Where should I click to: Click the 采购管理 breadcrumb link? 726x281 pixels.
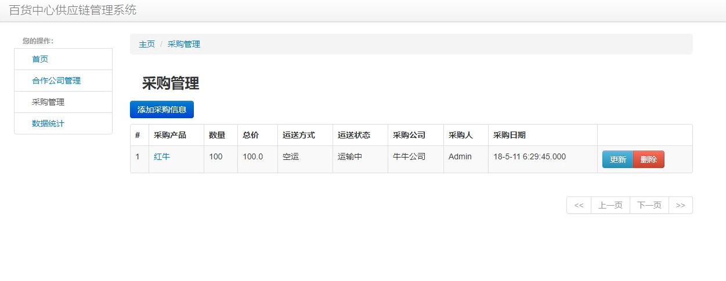point(184,44)
